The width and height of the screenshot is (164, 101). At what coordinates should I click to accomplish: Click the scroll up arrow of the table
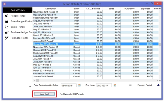point(160,8)
